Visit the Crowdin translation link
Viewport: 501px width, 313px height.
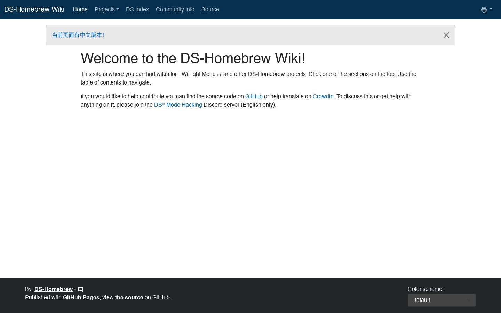pyautogui.click(x=323, y=97)
